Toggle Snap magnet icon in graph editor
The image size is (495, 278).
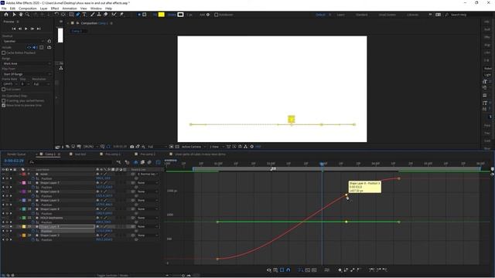click(288, 270)
